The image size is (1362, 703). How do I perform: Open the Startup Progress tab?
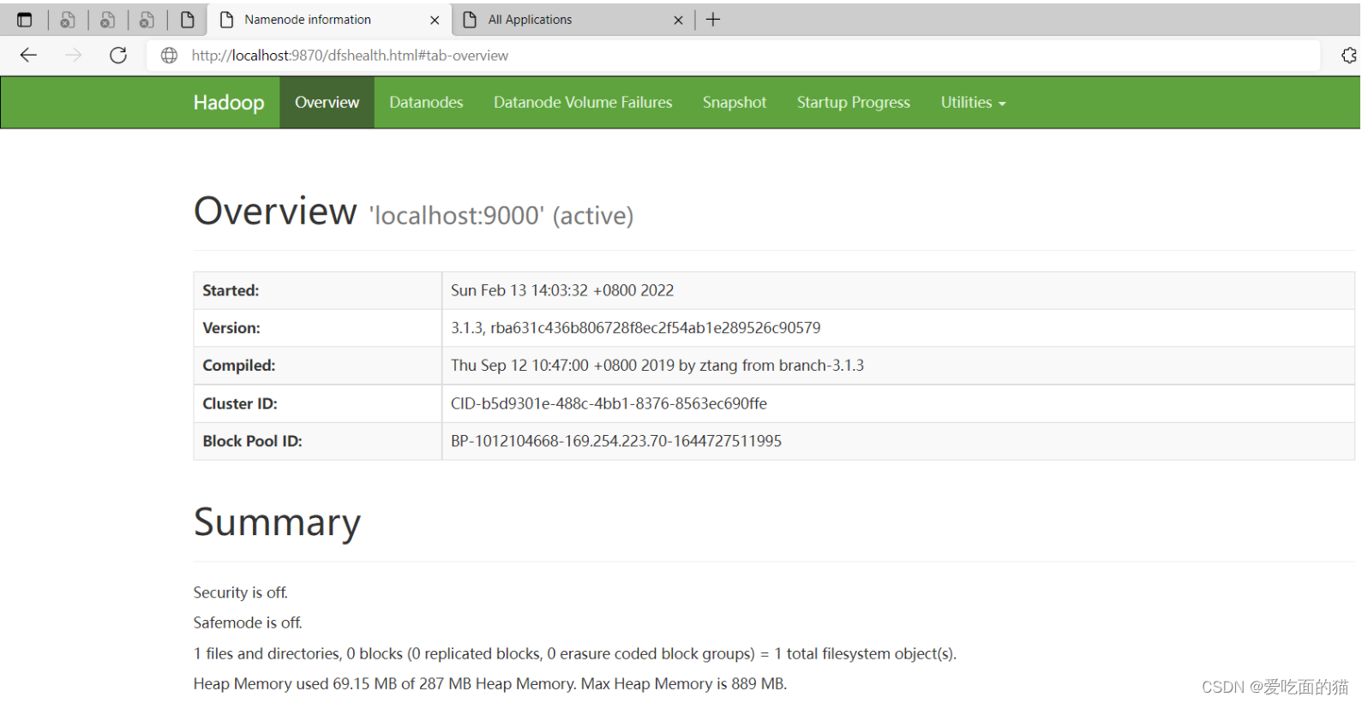(854, 103)
